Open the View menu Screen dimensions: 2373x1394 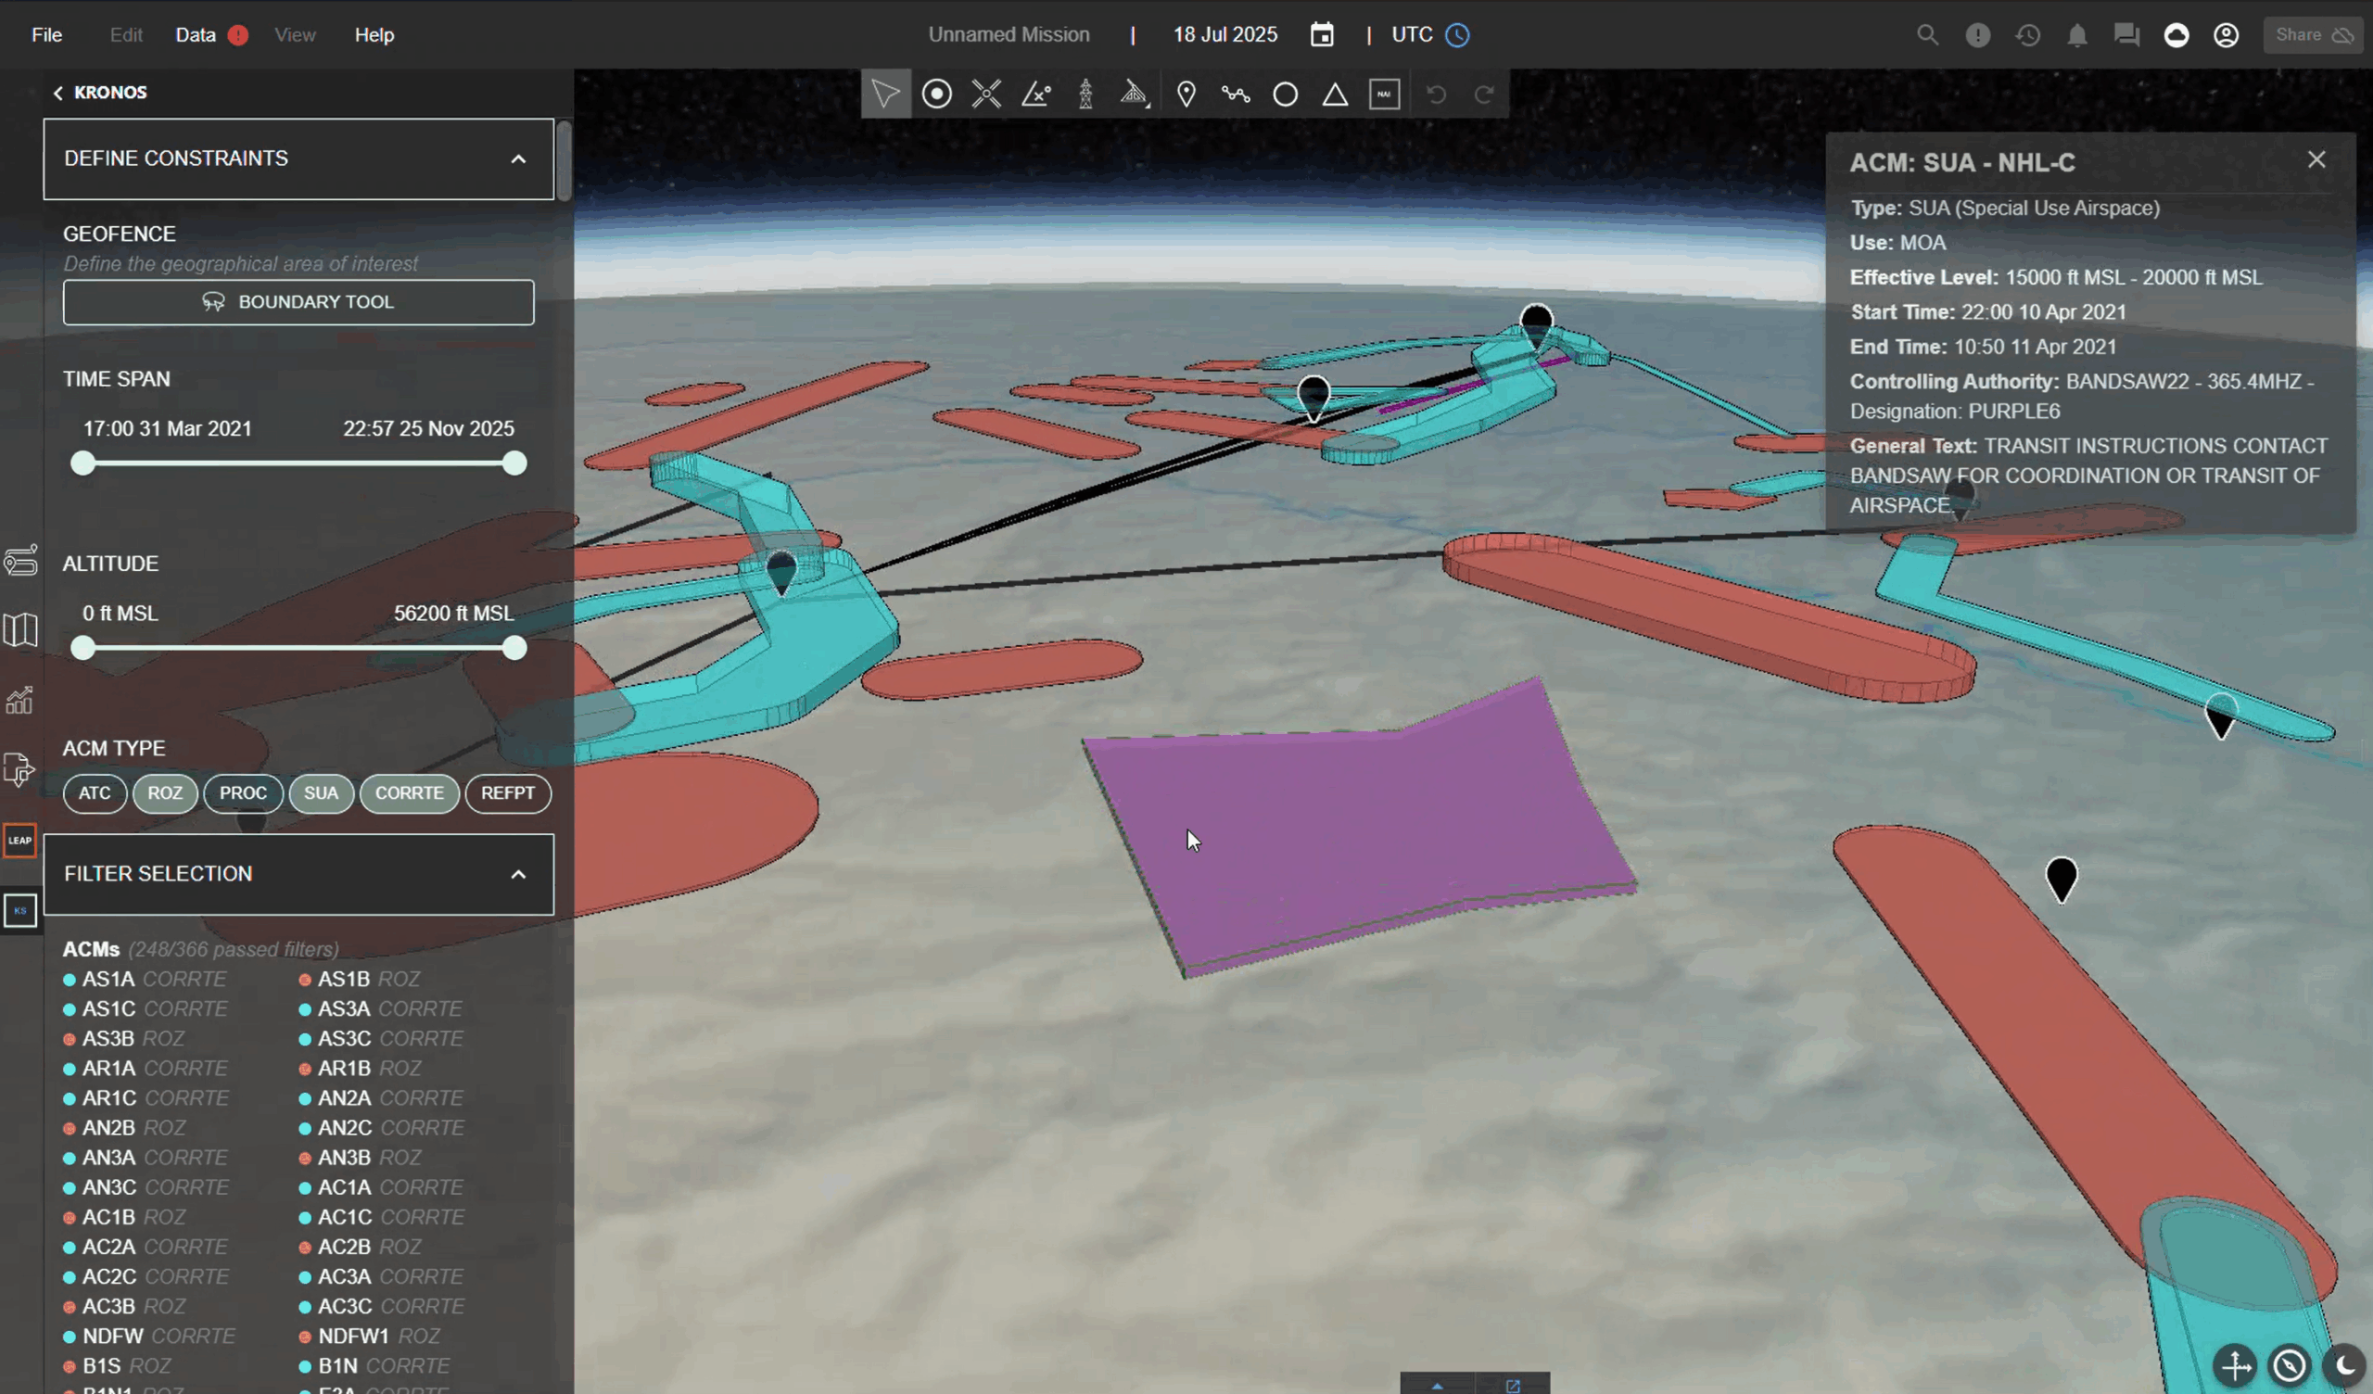point(295,34)
